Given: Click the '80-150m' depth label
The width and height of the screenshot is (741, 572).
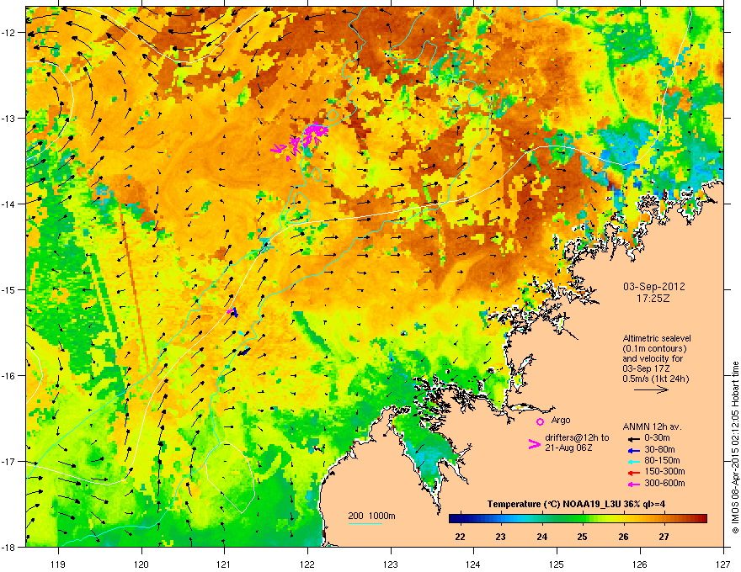Looking at the screenshot, I should click(x=662, y=461).
